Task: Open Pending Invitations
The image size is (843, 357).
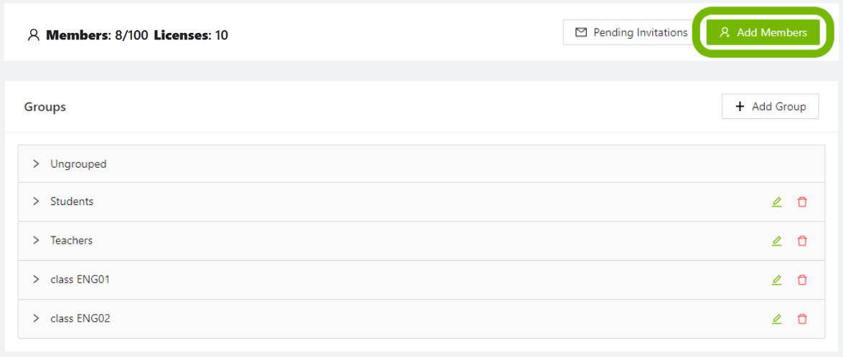Action: point(631,32)
